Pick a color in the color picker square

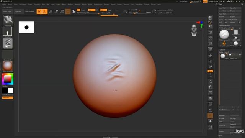[x=8, y=79]
